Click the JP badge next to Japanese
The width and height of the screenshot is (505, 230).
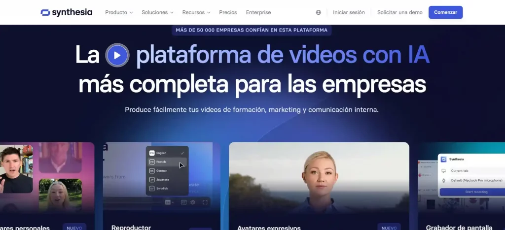(152, 179)
